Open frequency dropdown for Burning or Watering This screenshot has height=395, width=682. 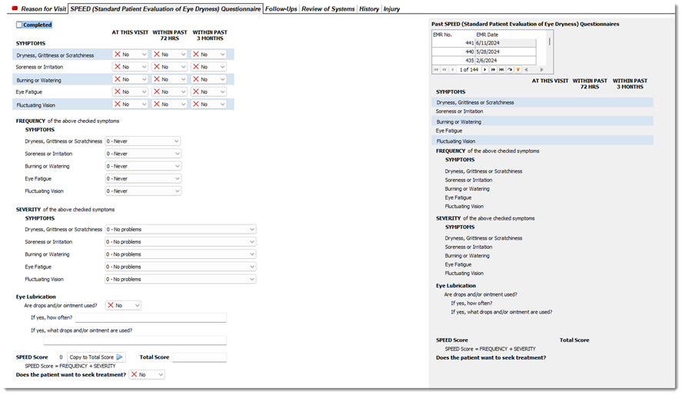point(143,166)
